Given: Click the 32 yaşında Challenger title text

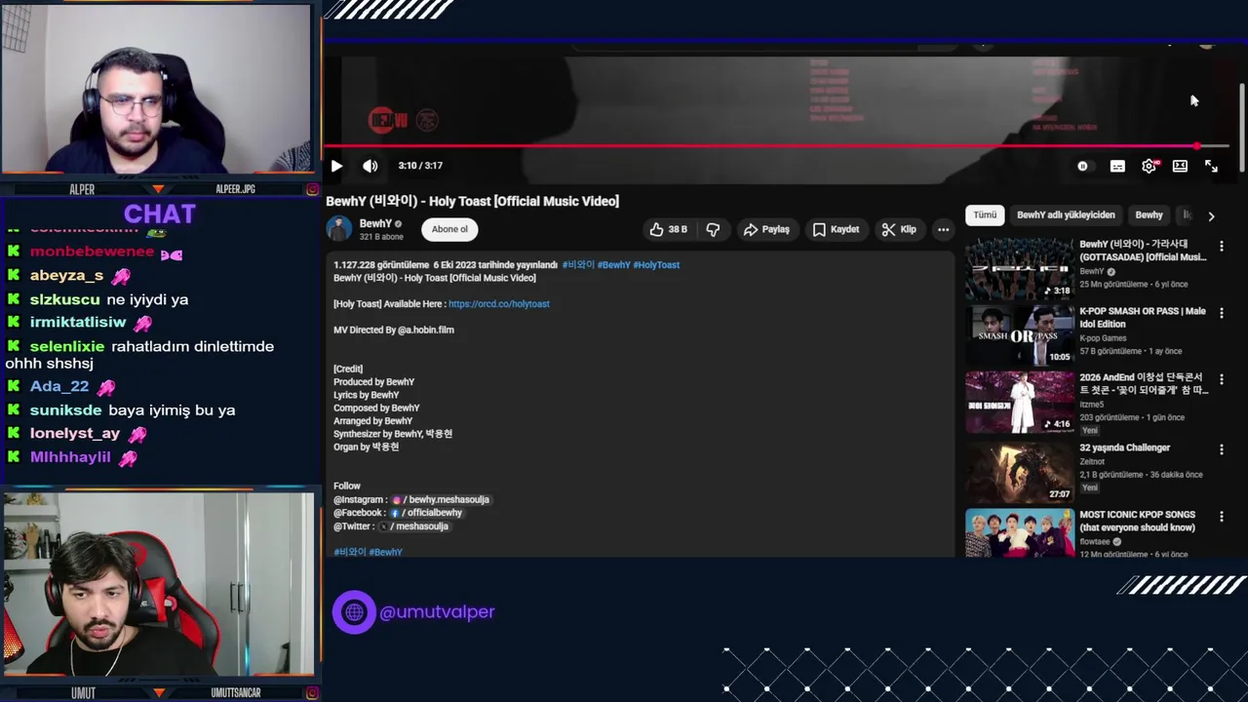Looking at the screenshot, I should 1124,448.
